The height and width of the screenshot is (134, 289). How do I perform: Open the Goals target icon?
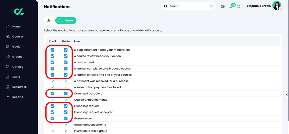[x=8, y=47]
